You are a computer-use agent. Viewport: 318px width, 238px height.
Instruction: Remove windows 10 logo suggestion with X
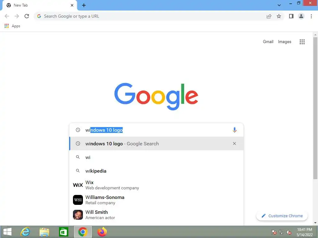click(x=234, y=143)
